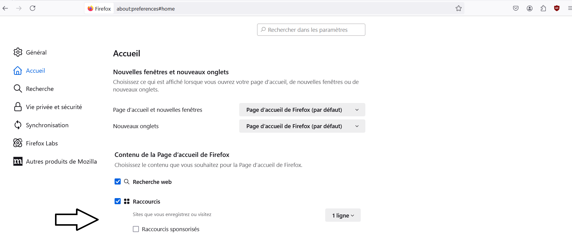572x236 pixels.
Task: Enable Raccourcis sponsorisés checkbox
Action: (x=136, y=229)
